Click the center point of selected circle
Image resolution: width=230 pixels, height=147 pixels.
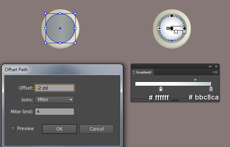click(60, 28)
